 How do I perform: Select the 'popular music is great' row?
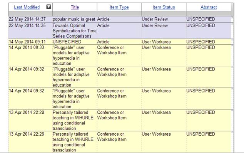point(120,19)
